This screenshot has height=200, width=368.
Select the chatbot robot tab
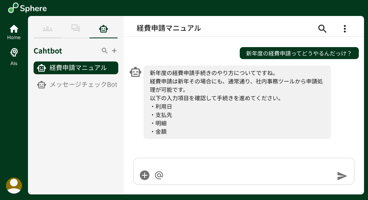(103, 28)
